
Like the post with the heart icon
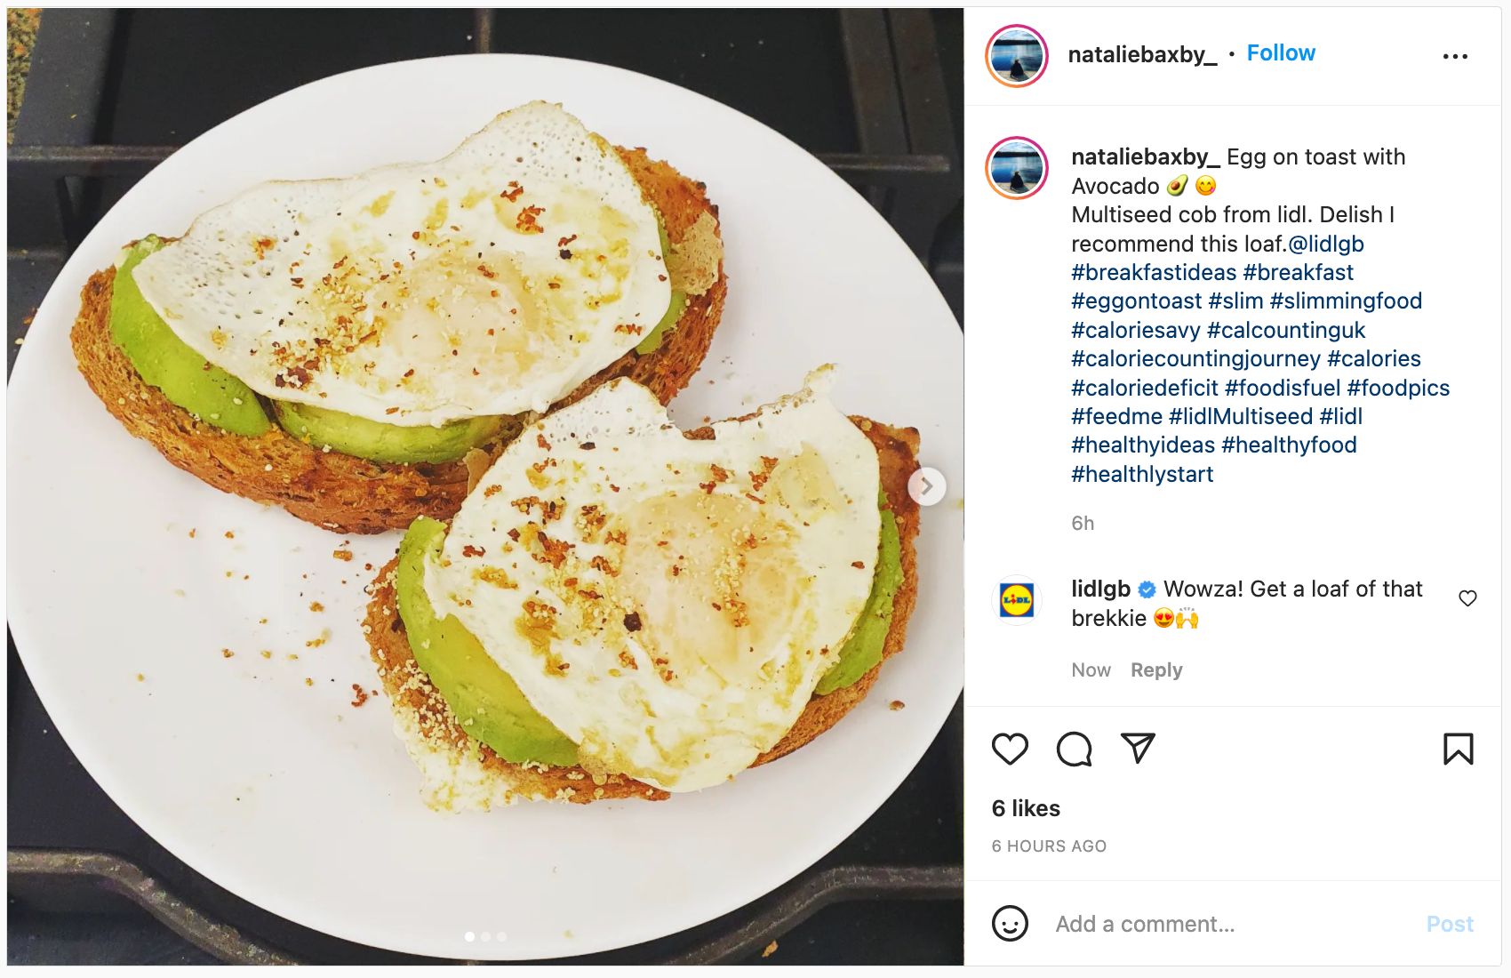pos(1010,750)
